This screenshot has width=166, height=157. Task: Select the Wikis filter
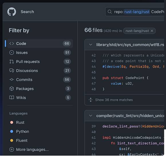click(x=40, y=98)
